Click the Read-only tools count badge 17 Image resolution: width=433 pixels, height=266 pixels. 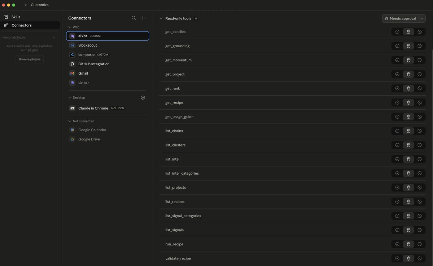pos(196,18)
